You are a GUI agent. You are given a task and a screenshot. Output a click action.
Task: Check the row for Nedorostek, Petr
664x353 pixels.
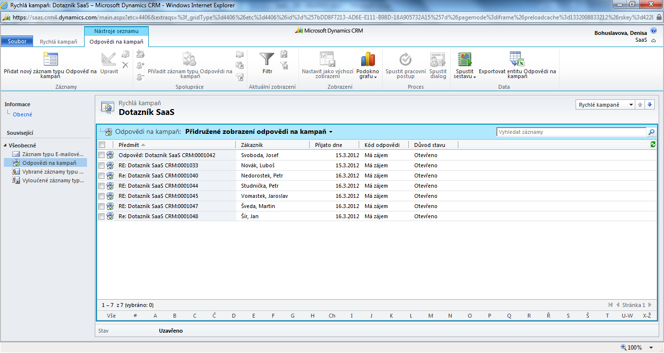coord(101,176)
